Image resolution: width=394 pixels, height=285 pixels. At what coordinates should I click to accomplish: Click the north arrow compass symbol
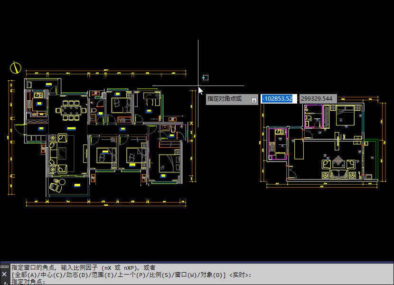(x=16, y=68)
